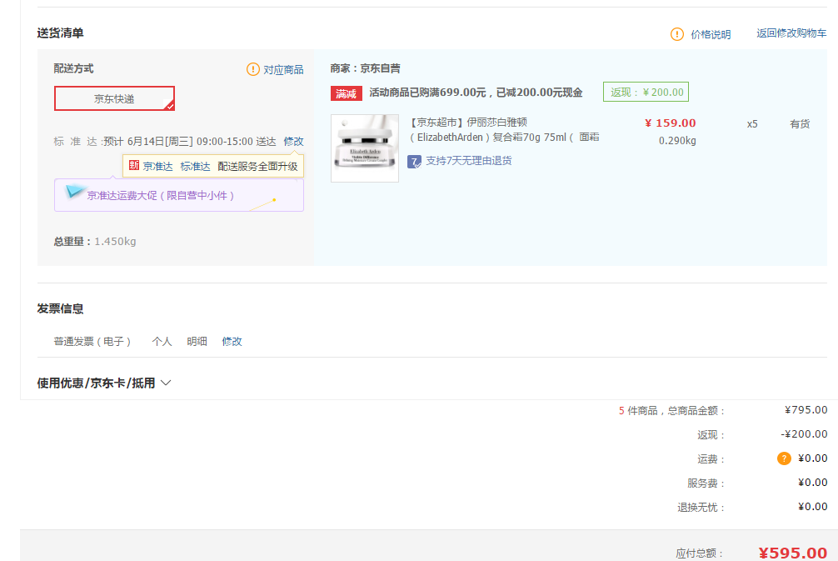The width and height of the screenshot is (838, 561).
Task: Click the product price ¥159.00
Action: 671,123
